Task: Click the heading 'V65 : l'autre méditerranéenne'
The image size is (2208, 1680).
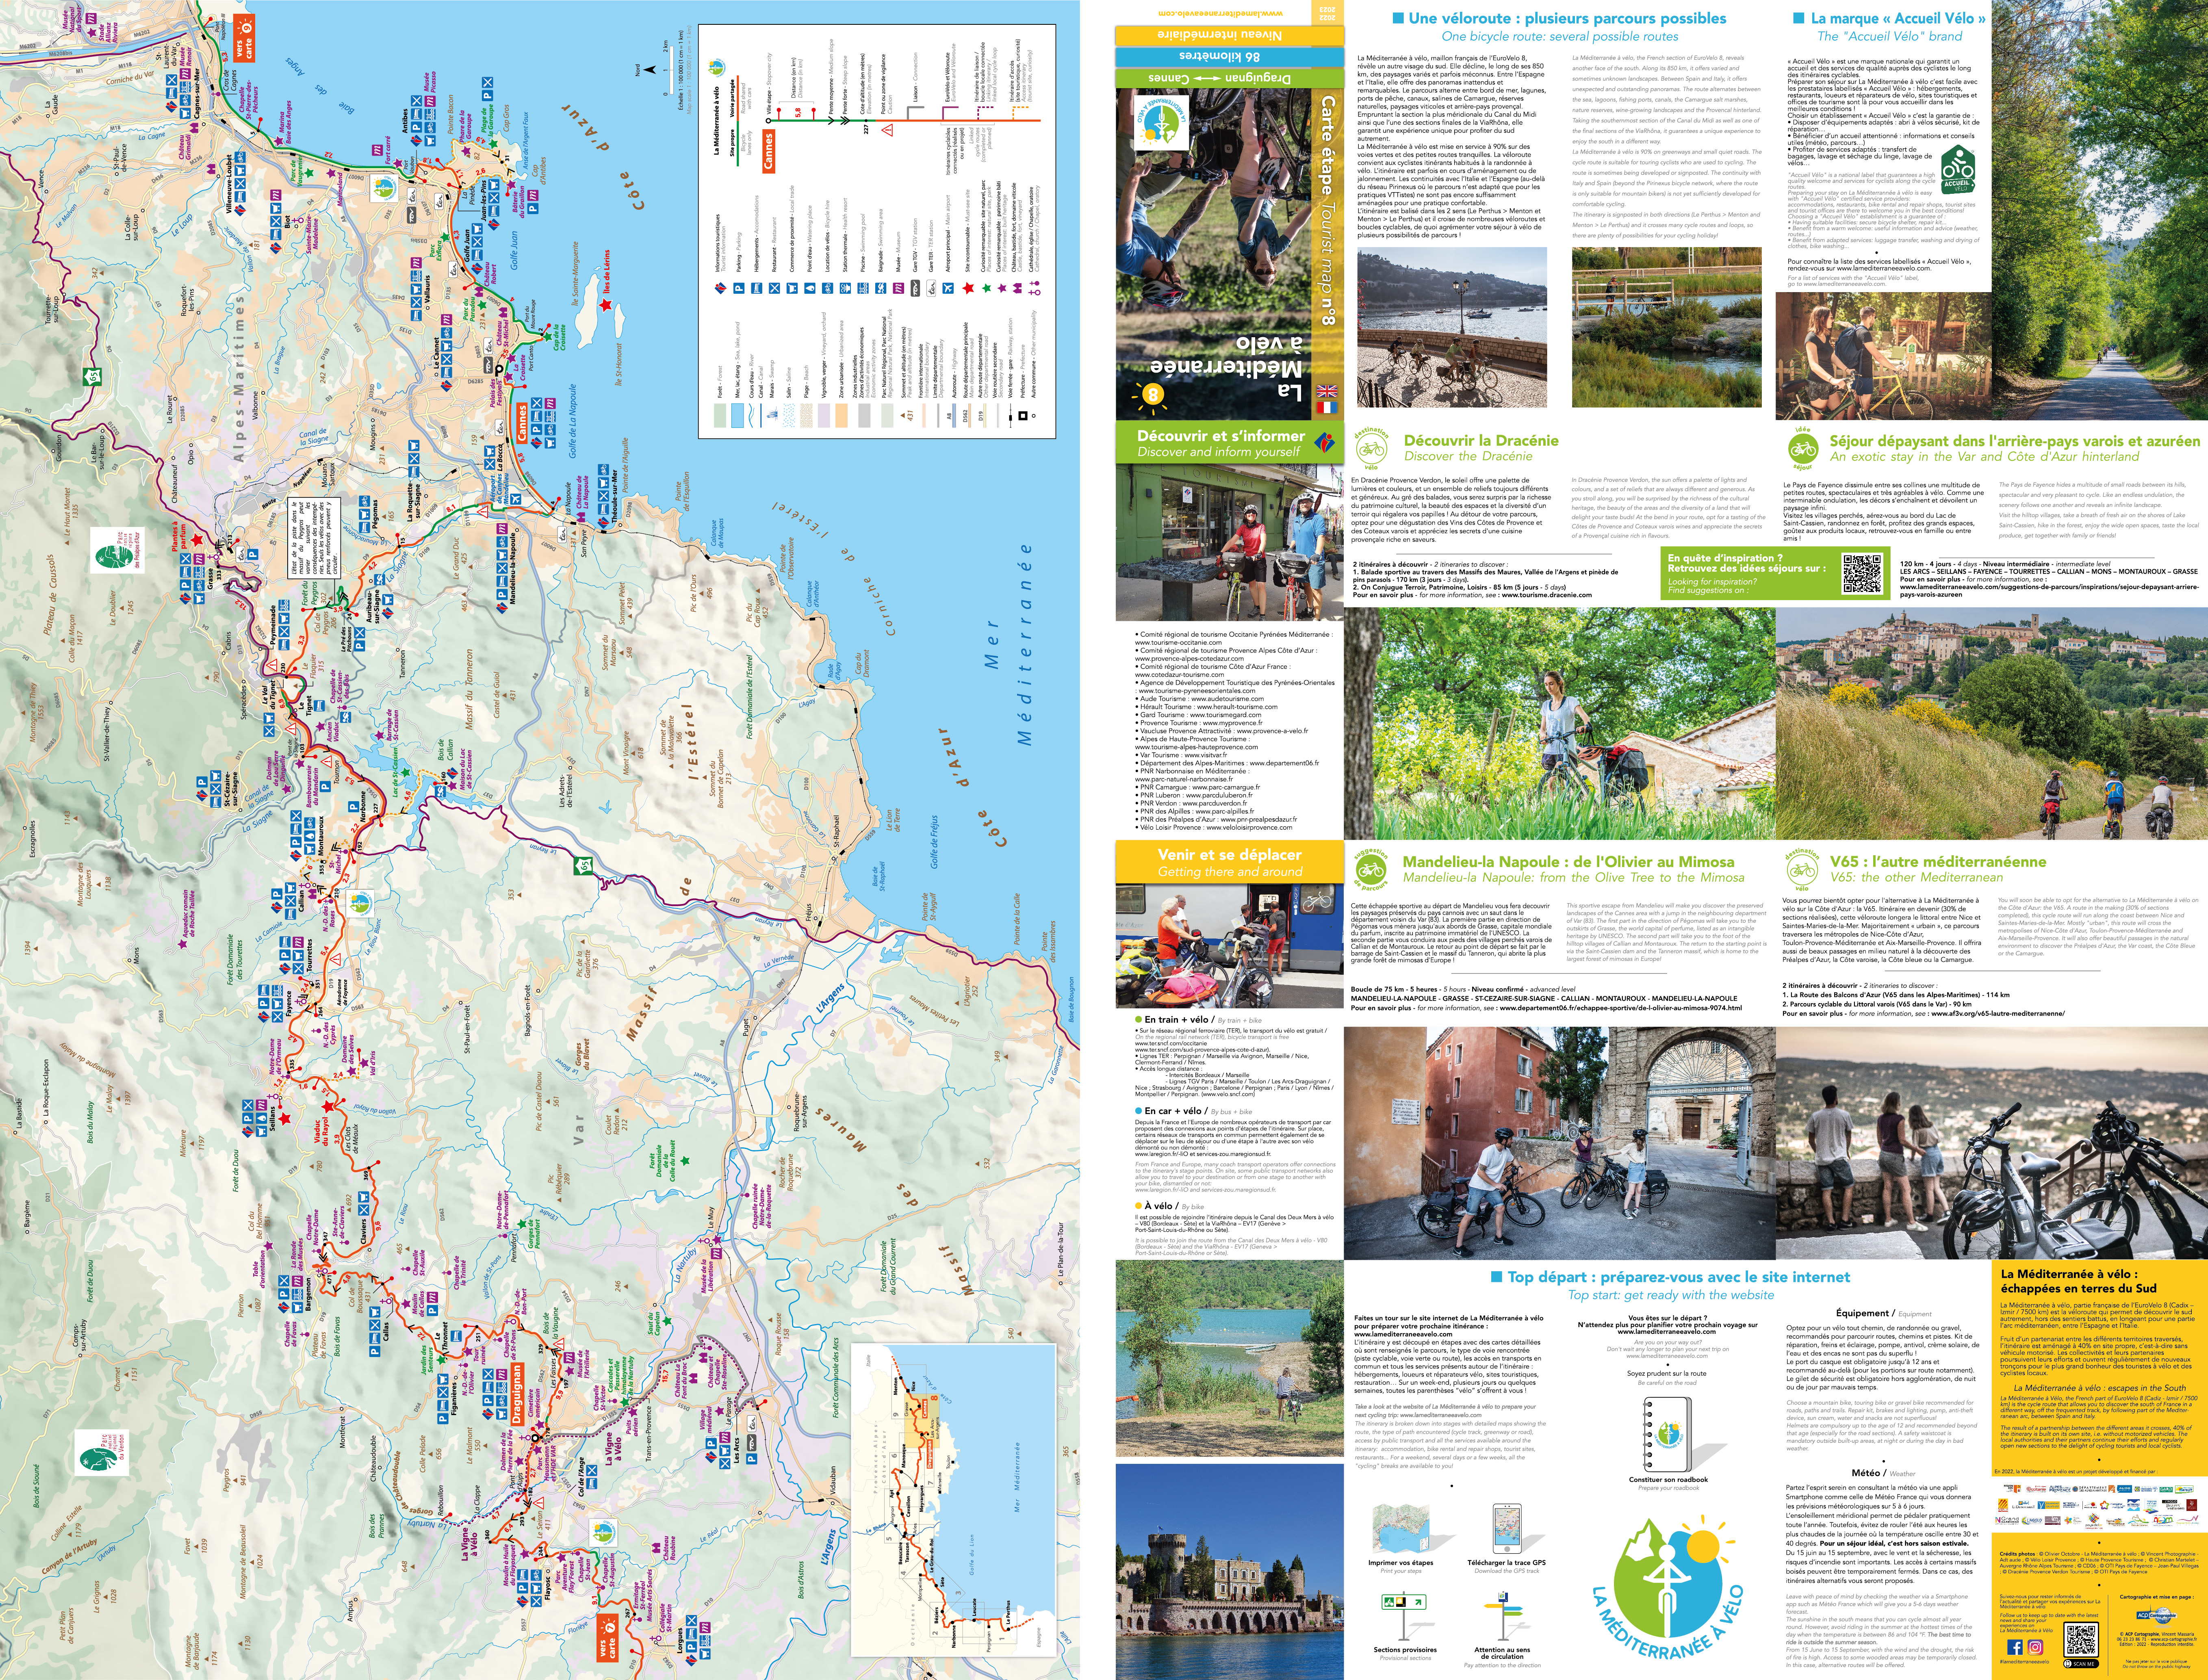Action: pos(1938,862)
